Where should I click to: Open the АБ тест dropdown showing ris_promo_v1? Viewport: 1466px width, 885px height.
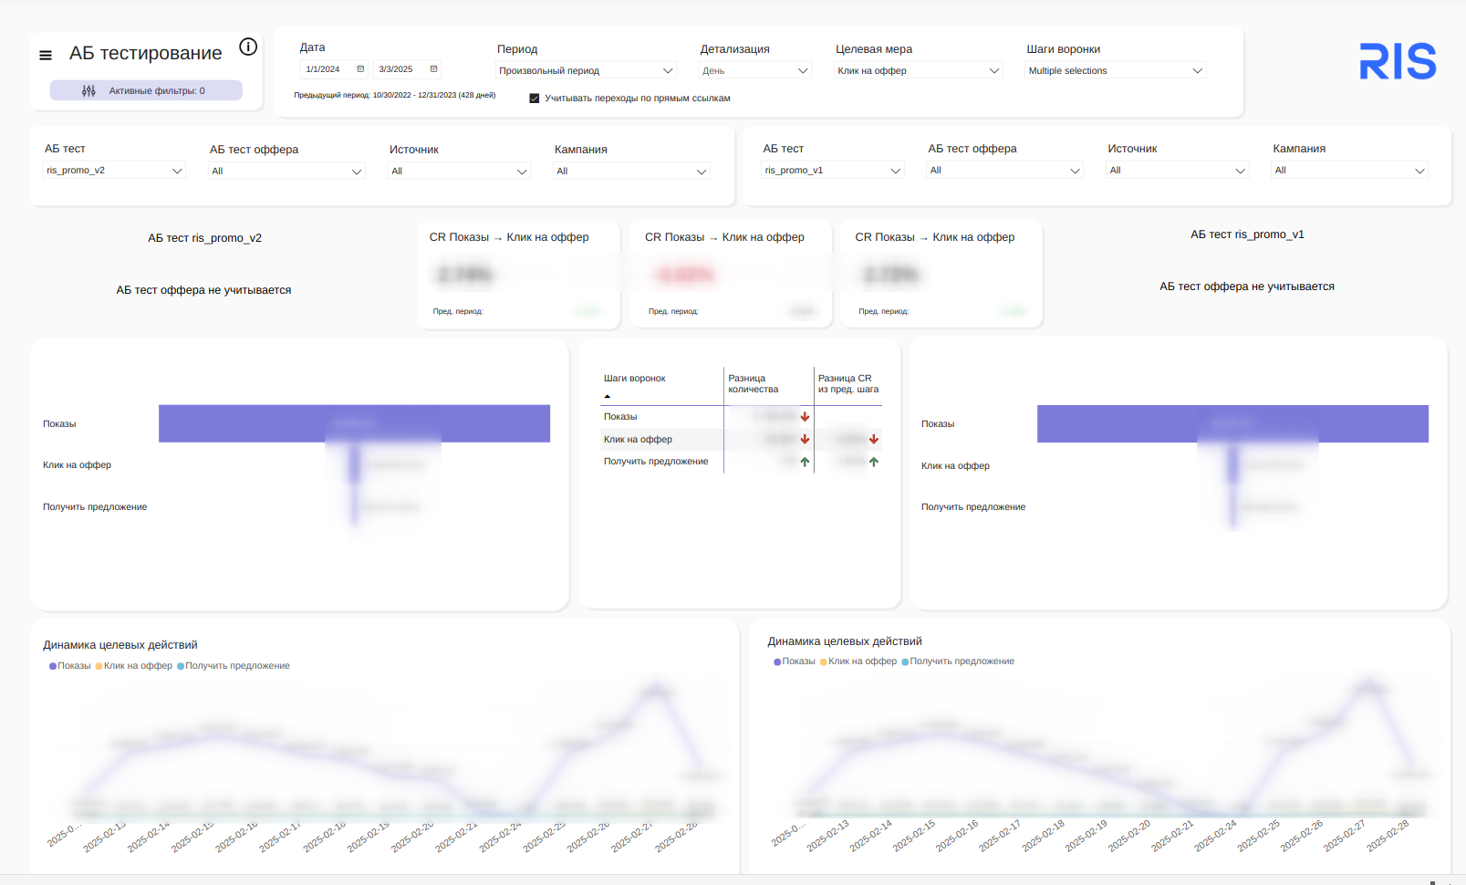(x=833, y=170)
